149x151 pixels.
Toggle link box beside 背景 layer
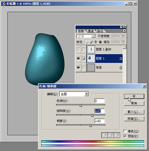click(84, 68)
